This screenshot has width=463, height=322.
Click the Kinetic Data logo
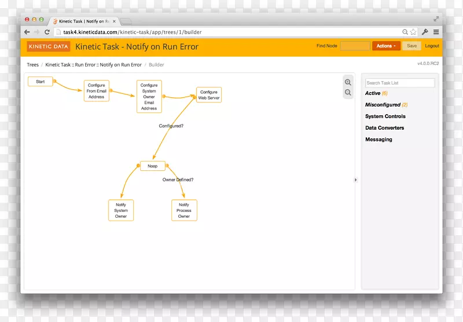pyautogui.click(x=48, y=46)
